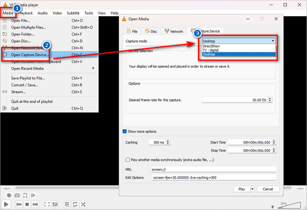This screenshot has height=210, width=307.
Task: Adjust the volume slider at 25%
Action: pyautogui.click(x=289, y=205)
